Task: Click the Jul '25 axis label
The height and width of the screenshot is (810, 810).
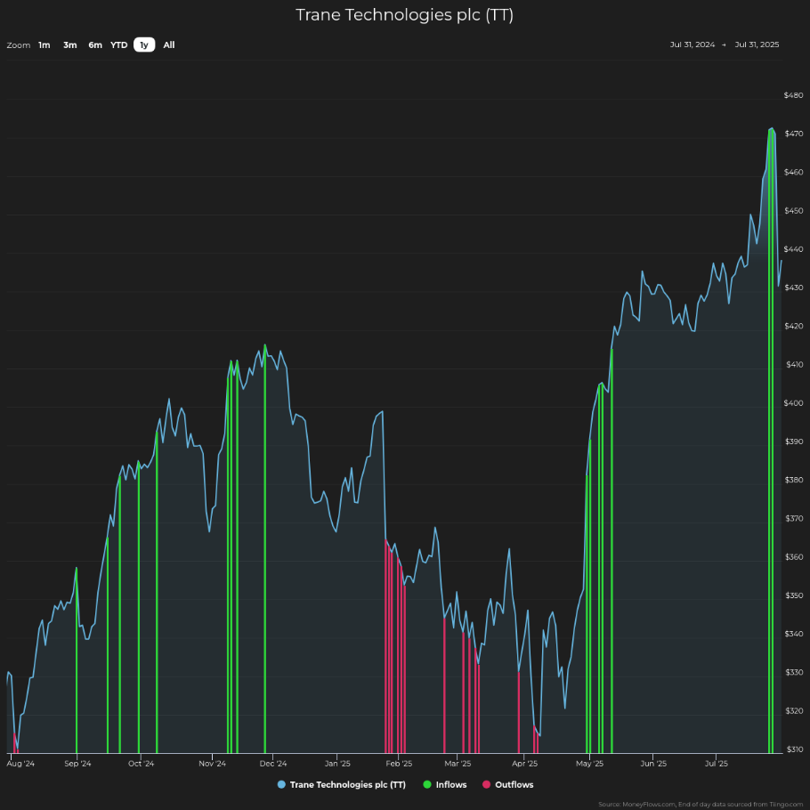Action: (716, 764)
